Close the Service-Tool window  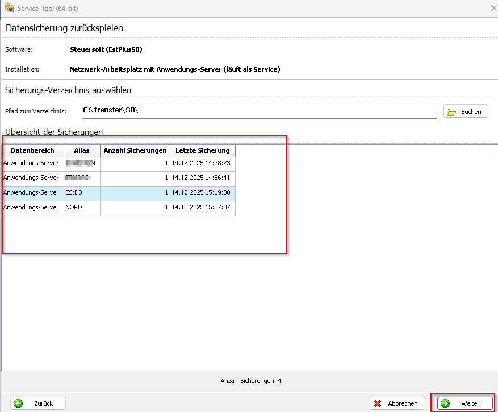coord(493,8)
